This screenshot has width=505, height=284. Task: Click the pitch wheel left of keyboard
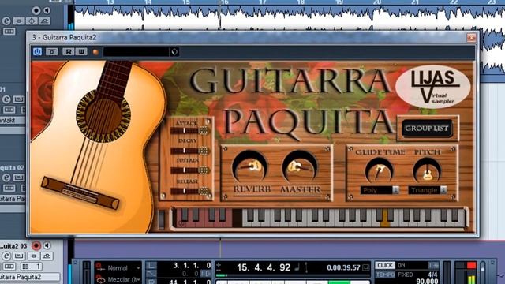point(161,219)
